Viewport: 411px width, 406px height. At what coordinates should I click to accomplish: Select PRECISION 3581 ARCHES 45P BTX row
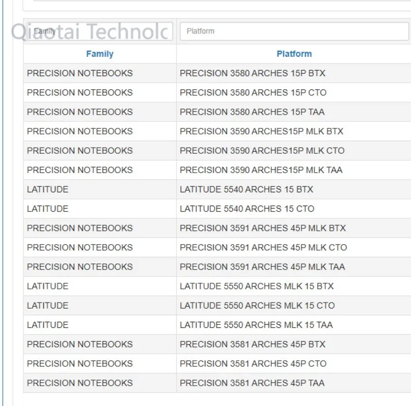217,345
